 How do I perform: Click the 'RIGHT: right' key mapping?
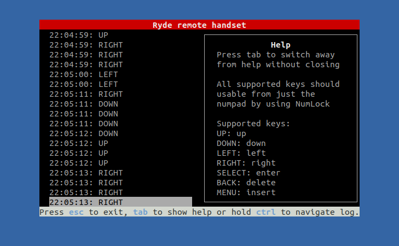click(246, 163)
